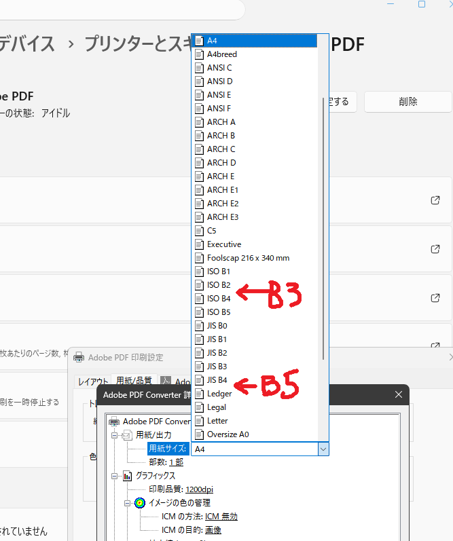This screenshot has width=453, height=541.
Task: Select ARCH B paper size
Action: [255, 136]
